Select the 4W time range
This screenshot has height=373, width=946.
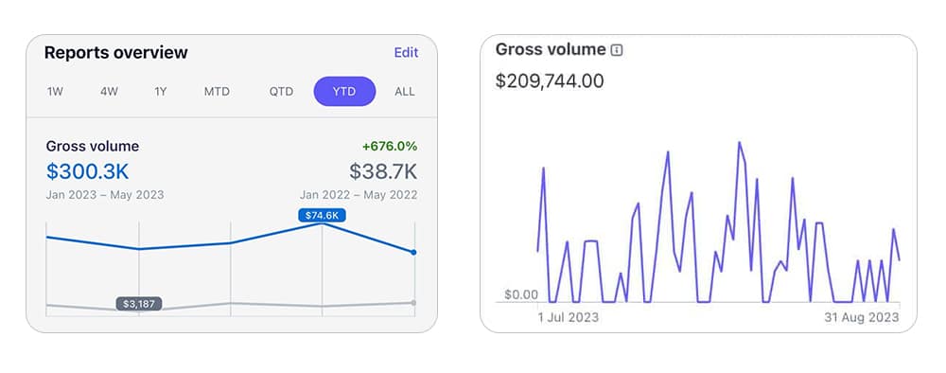coord(109,92)
